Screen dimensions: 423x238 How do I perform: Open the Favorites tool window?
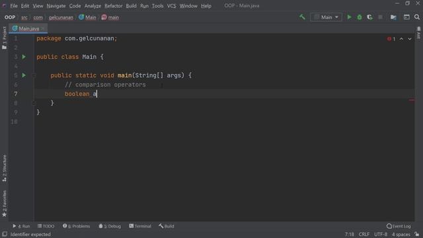tap(5, 204)
